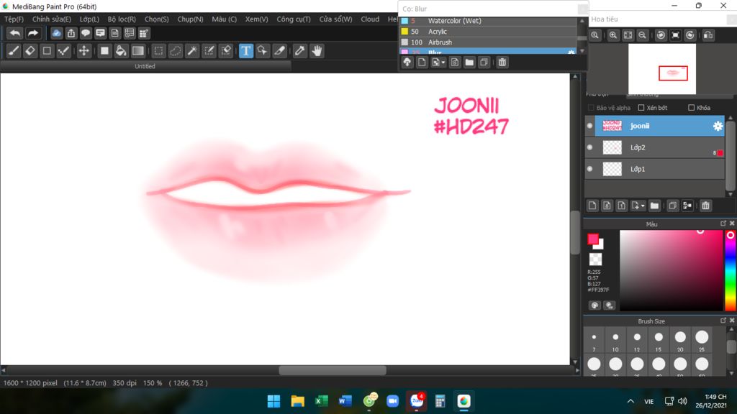Show hidden tray icons chevron
737x414 pixels.
tap(630, 401)
